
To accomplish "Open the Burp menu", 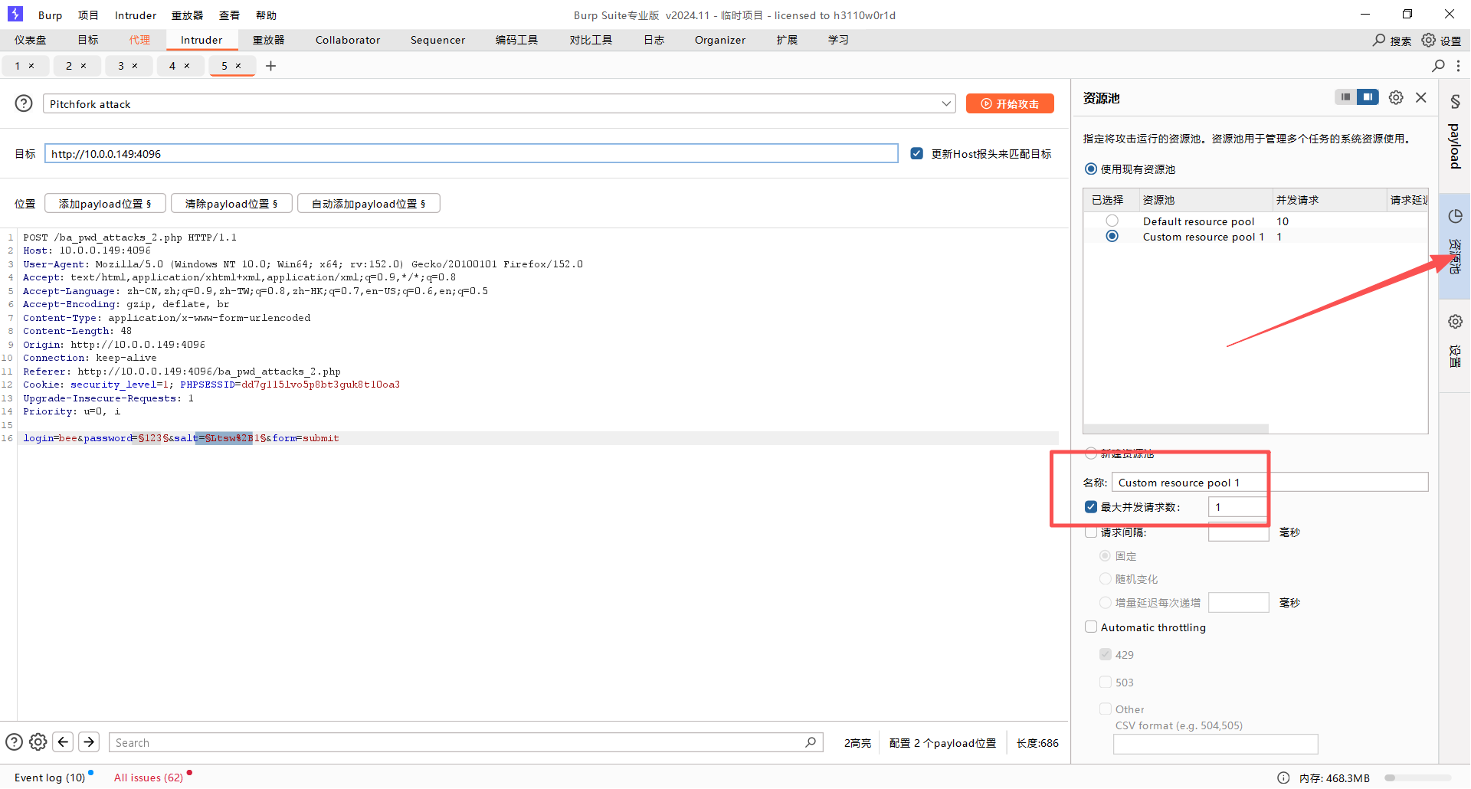I will (x=50, y=15).
